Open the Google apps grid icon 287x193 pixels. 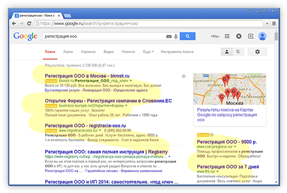(x=227, y=36)
